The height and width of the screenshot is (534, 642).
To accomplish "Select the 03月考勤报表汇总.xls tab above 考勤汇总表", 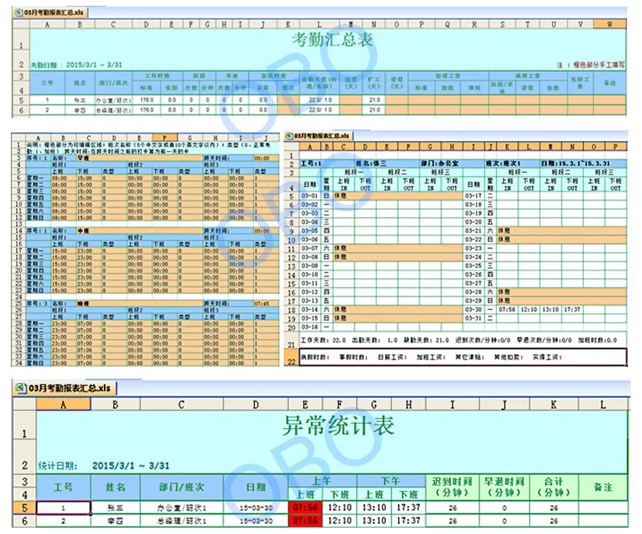I will (x=50, y=12).
